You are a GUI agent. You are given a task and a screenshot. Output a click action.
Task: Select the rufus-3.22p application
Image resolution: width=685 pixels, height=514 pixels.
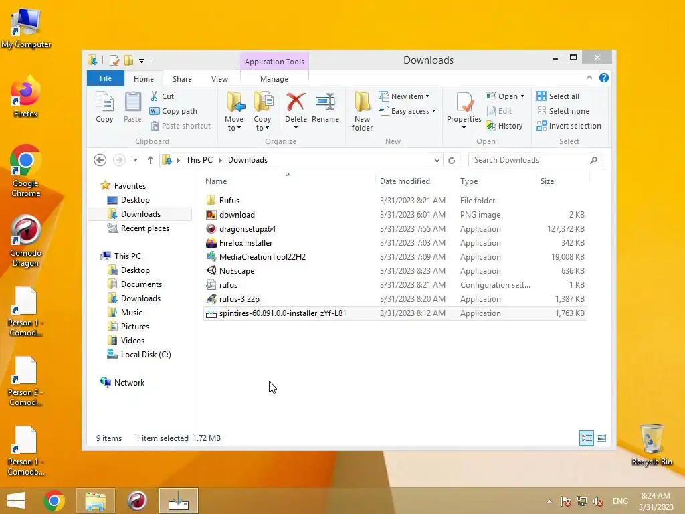click(395, 299)
